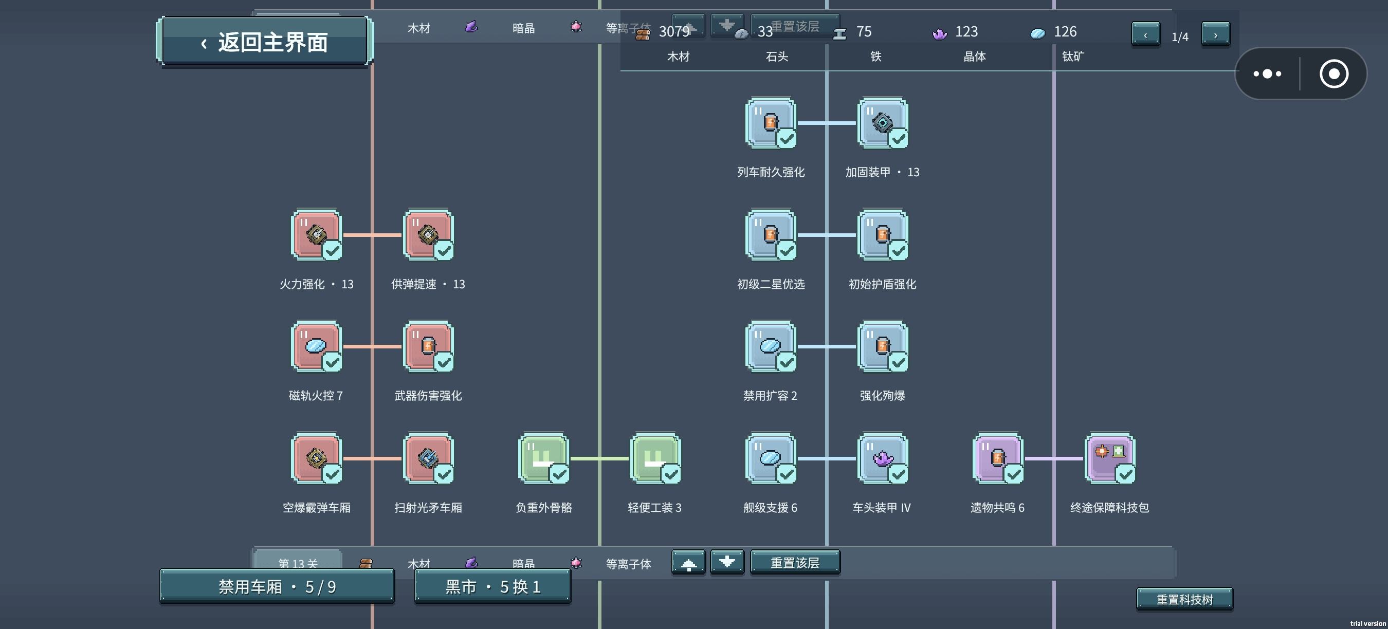This screenshot has height=629, width=1388.
Task: Choose the 强化殉爆 node icon
Action: (x=883, y=347)
